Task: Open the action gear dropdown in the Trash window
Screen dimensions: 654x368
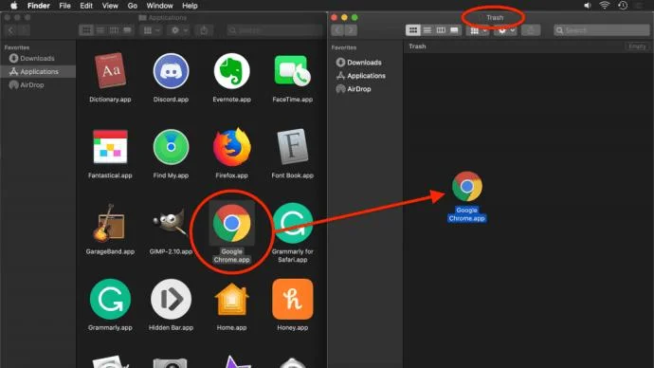Action: tap(505, 30)
